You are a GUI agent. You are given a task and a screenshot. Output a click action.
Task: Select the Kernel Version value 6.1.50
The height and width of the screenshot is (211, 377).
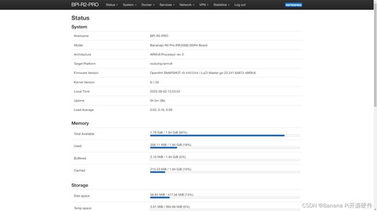154,82
